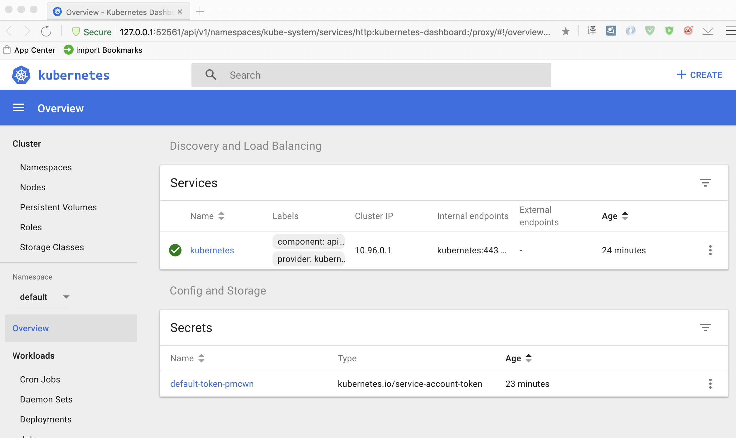The image size is (736, 438).
Task: Click Import Bookmarks in bookmarks bar
Action: click(x=109, y=50)
